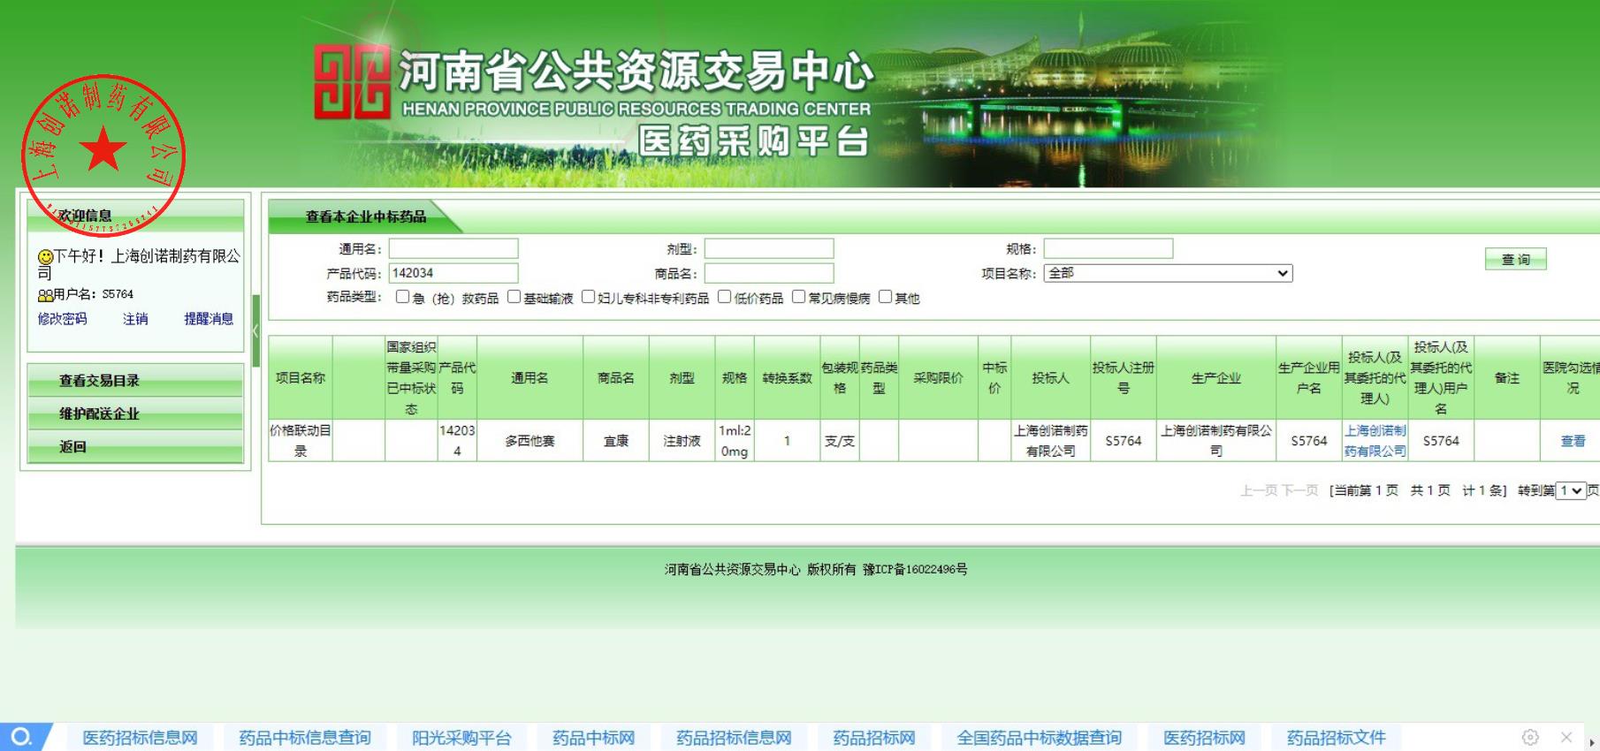Click the 宜康 trade name cell
This screenshot has width=1600, height=751.
616,441
